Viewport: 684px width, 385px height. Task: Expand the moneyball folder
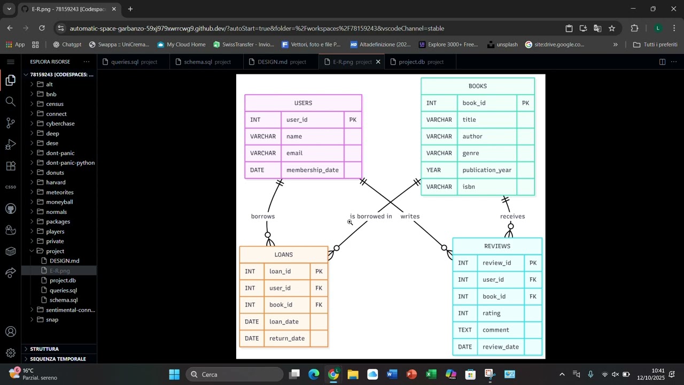tap(59, 202)
